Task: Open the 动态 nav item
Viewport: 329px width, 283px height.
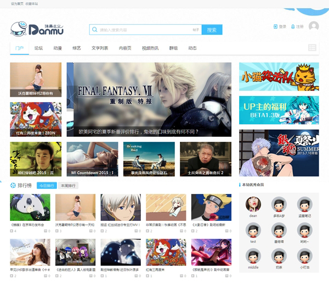Action: coord(192,48)
